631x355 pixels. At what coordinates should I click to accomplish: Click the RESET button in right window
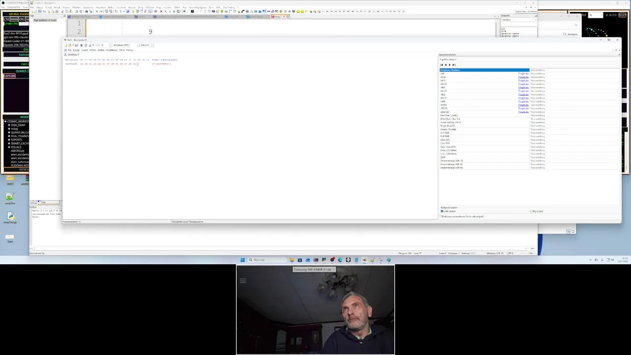pos(622,15)
